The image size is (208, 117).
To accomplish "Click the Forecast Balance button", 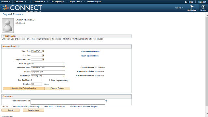I will [x=57, y=88].
